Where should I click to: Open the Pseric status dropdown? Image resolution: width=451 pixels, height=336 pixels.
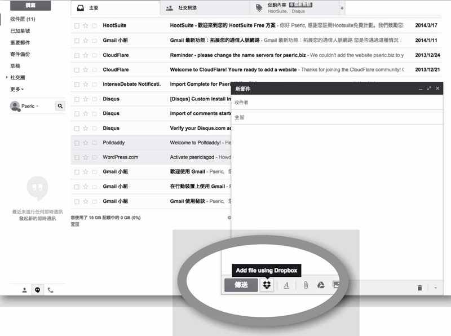(x=37, y=106)
